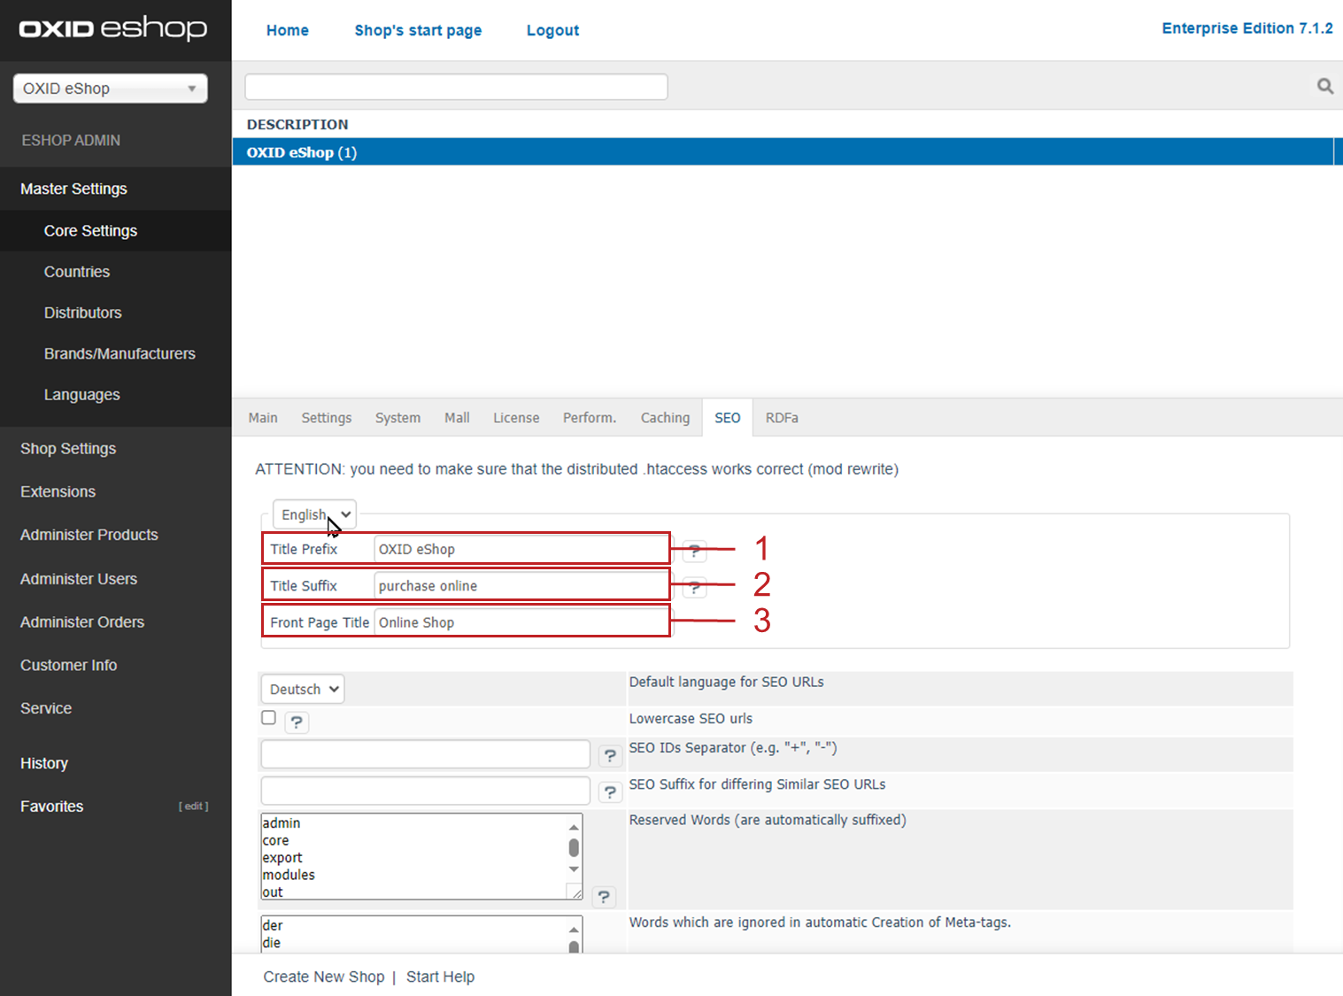This screenshot has width=1343, height=996.
Task: Open the Deutsch default language dropdown
Action: [303, 689]
